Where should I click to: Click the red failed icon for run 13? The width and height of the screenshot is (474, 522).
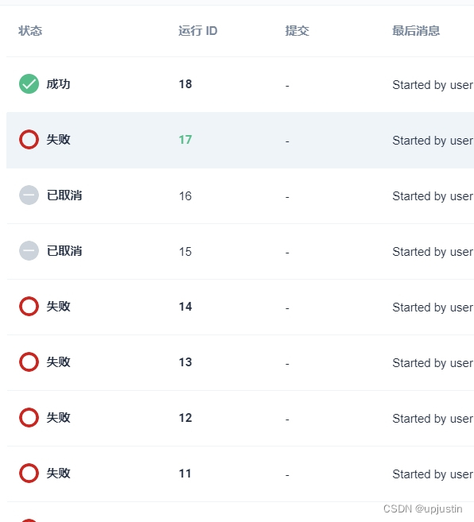pyautogui.click(x=29, y=362)
